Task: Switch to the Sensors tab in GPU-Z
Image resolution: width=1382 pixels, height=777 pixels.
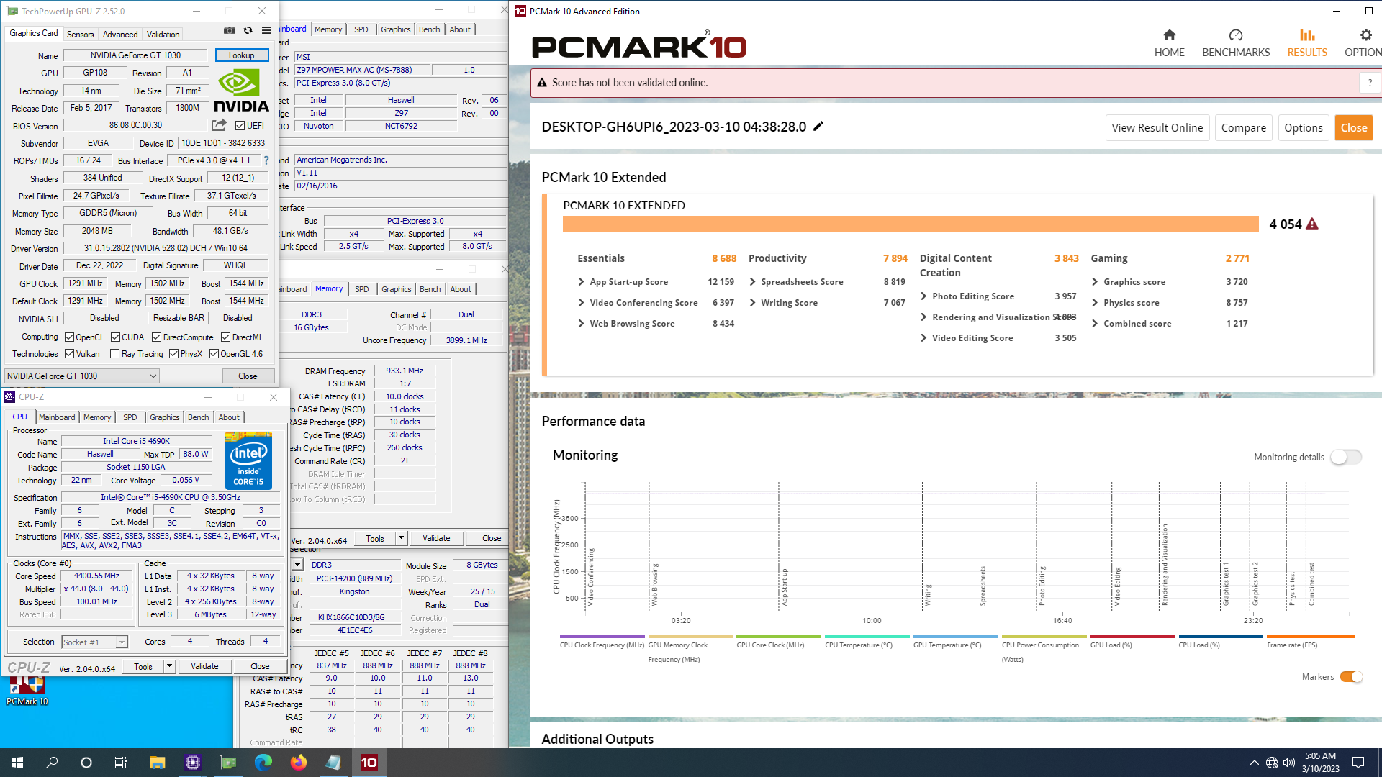Action: pos(80,34)
